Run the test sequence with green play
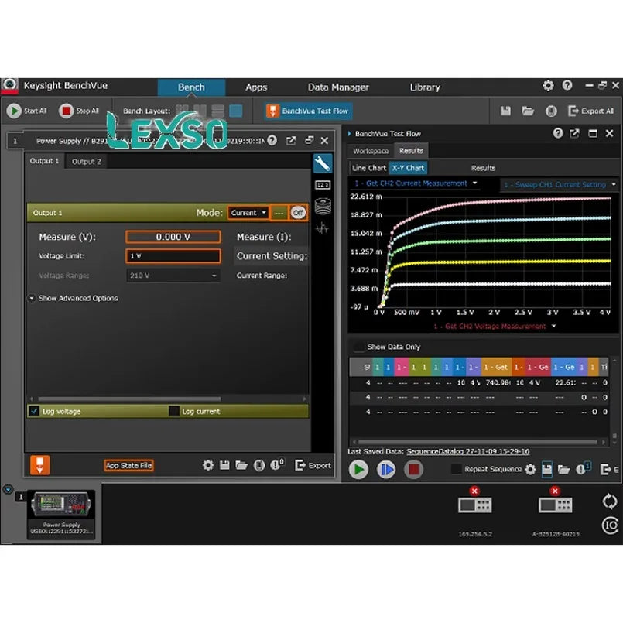 [358, 469]
